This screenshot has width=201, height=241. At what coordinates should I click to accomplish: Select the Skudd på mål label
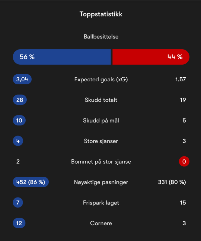click(x=101, y=120)
